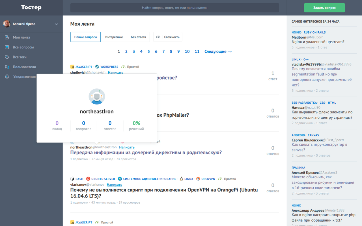
Task: Go to page 11
Action: [197, 51]
